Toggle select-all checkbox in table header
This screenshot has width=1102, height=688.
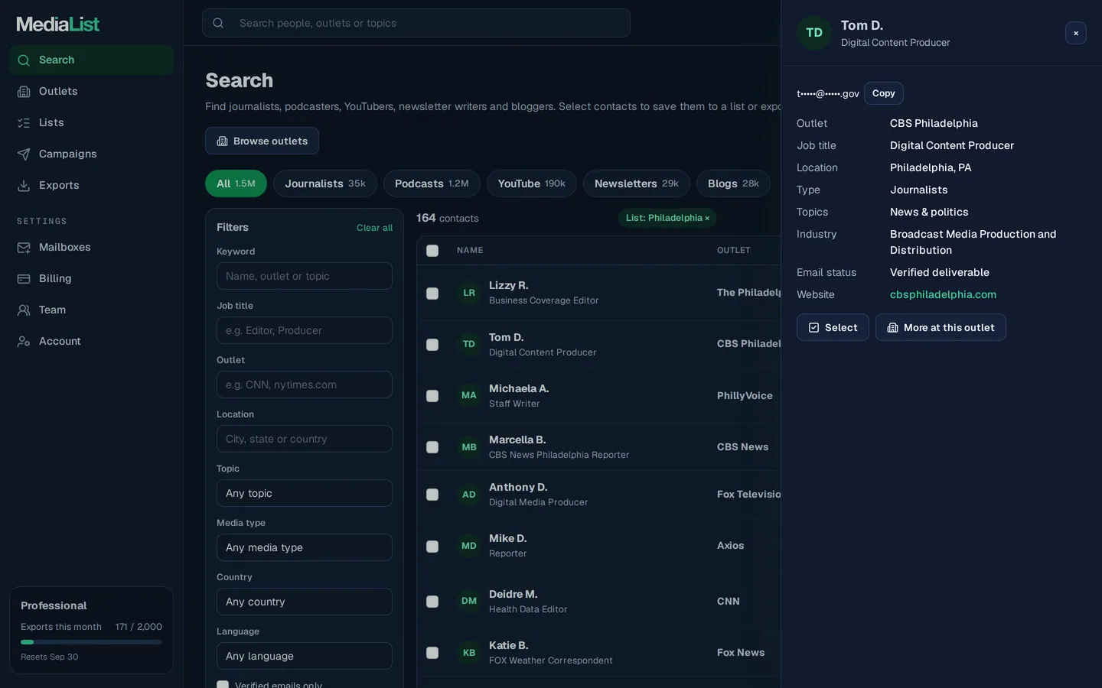432,251
